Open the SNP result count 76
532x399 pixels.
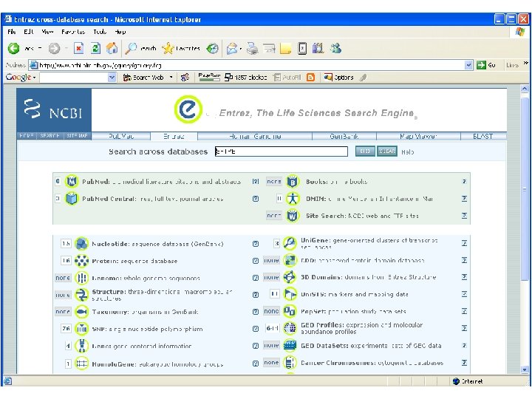(x=66, y=328)
